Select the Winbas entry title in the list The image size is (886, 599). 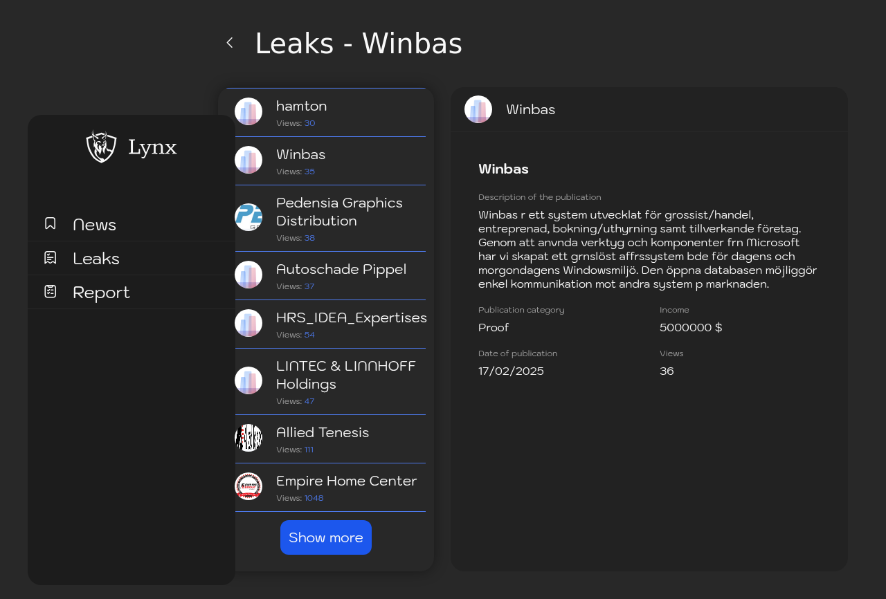tap(300, 154)
